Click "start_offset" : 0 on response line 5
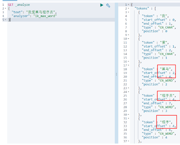180x145 pixels. 159,20
